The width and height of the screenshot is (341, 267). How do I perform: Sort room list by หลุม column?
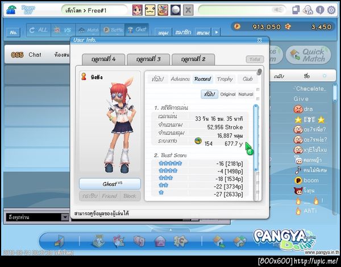coord(163,32)
